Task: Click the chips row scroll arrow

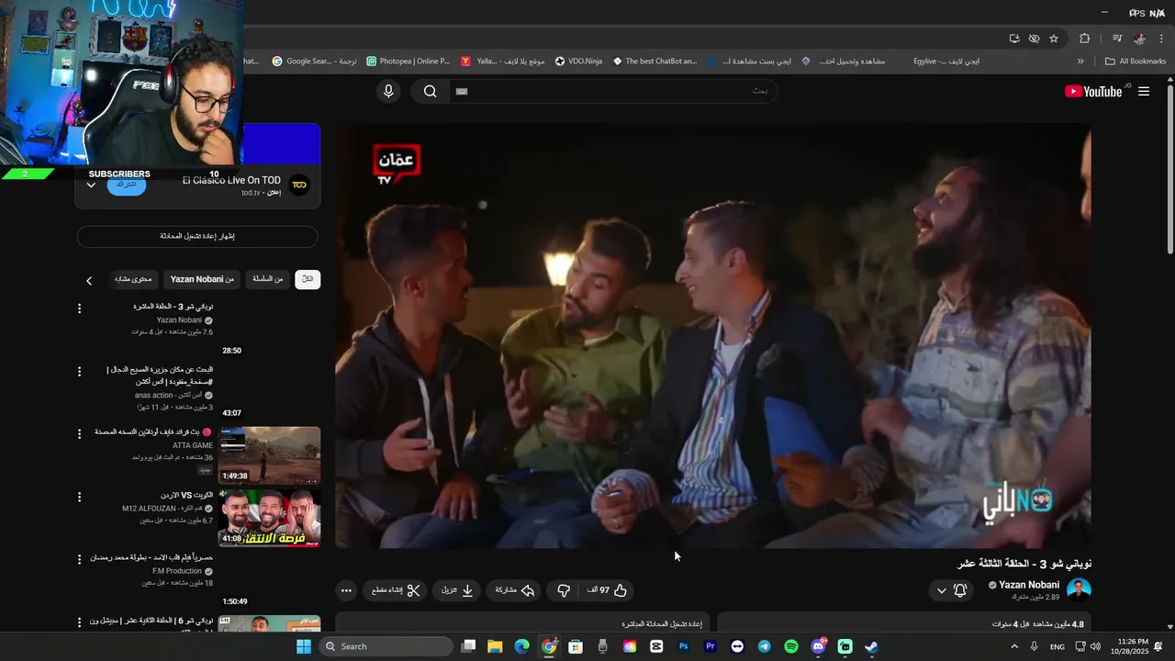Action: [89, 280]
